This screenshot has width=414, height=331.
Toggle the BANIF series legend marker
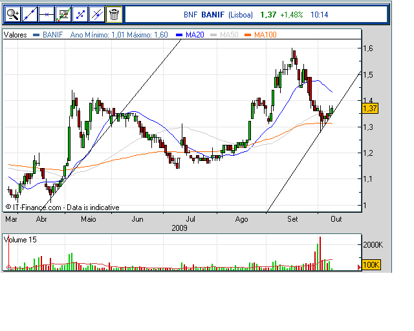click(x=36, y=34)
